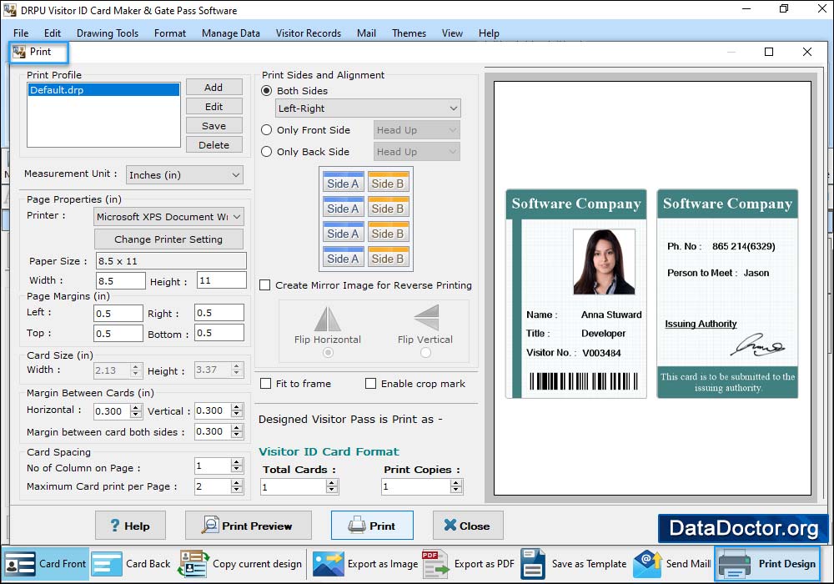This screenshot has height=584, width=834.
Task: Click the Add profile button
Action: point(214,88)
